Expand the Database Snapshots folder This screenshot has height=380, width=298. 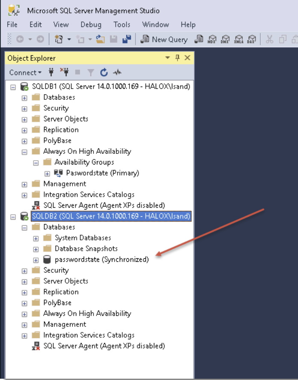tap(36, 249)
